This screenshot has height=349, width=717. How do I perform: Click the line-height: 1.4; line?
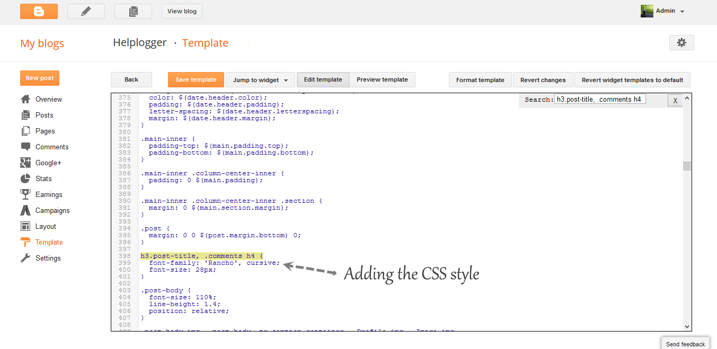[x=185, y=304]
